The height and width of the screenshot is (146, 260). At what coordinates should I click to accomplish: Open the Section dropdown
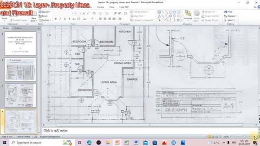click(x=45, y=20)
